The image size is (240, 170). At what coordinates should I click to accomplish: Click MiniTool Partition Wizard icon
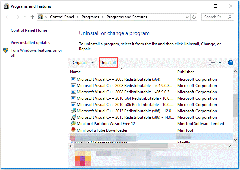[x=73, y=123]
